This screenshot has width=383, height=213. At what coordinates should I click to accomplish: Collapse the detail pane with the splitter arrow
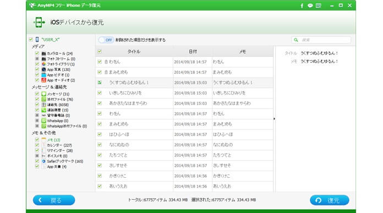click(274, 119)
